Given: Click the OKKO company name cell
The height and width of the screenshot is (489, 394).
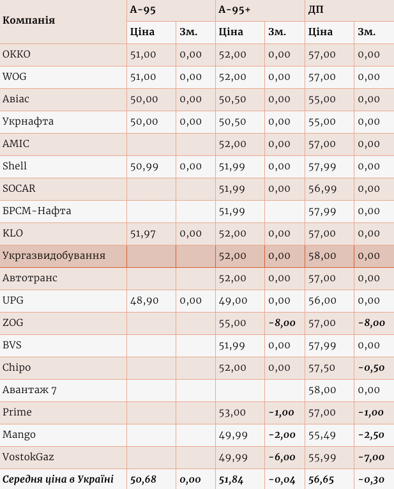Looking at the screenshot, I should (x=63, y=55).
